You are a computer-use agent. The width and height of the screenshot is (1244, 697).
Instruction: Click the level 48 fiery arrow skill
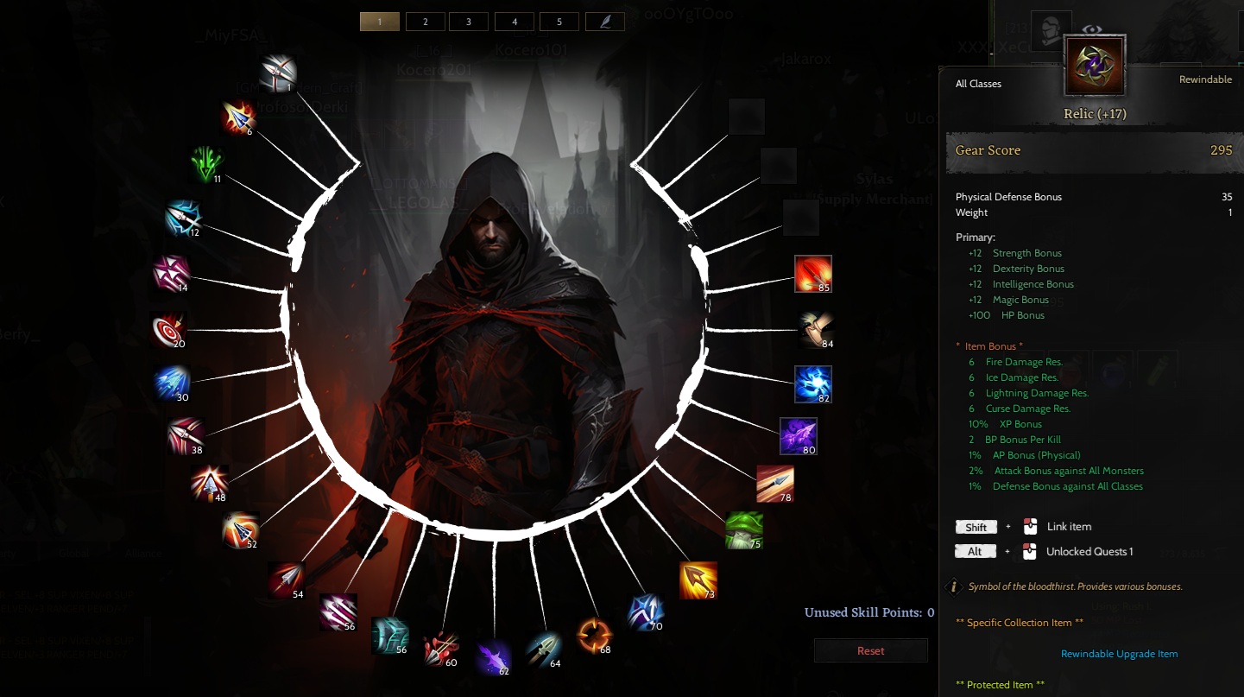209,484
